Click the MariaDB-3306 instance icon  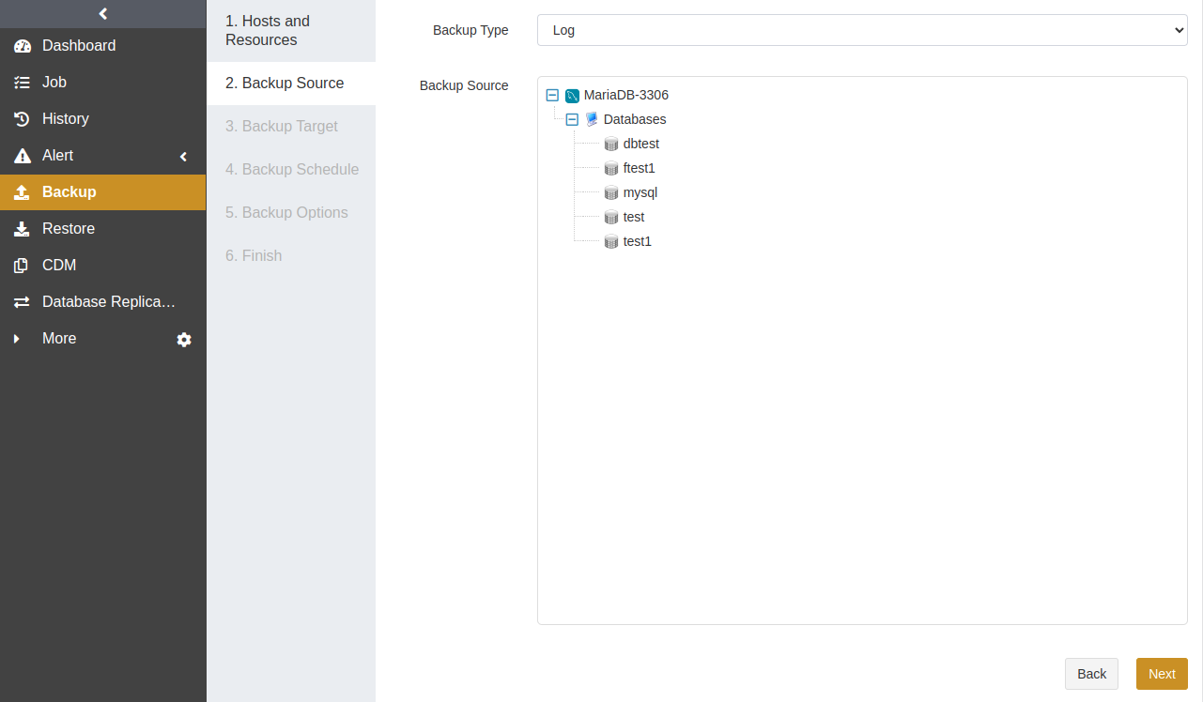(x=572, y=96)
